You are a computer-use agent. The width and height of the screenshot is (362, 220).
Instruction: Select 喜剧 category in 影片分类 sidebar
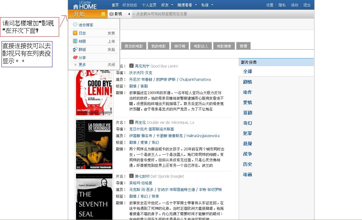(247, 113)
